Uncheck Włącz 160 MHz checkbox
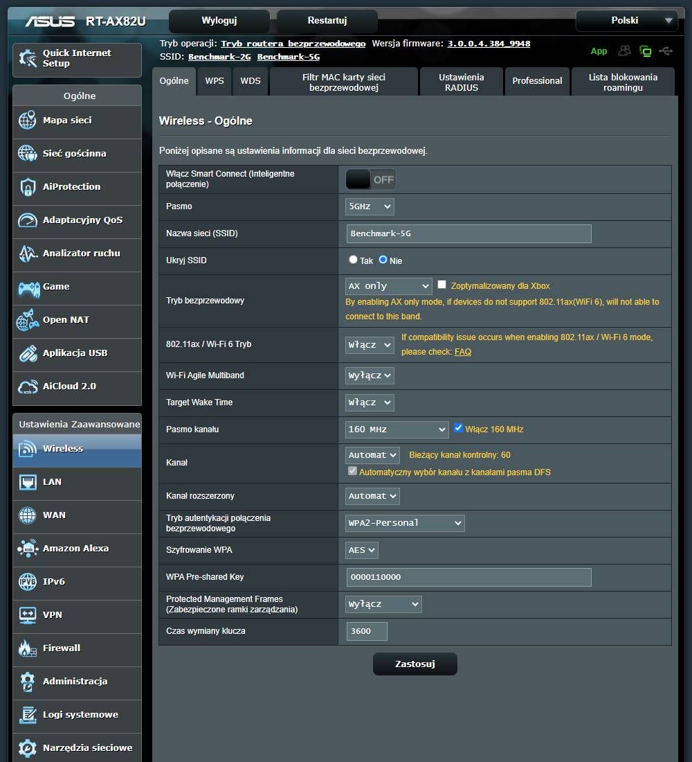 click(x=458, y=428)
